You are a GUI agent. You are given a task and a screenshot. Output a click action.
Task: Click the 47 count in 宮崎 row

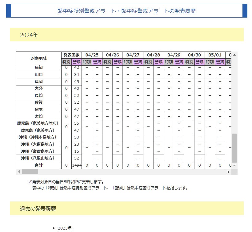tap(77, 117)
